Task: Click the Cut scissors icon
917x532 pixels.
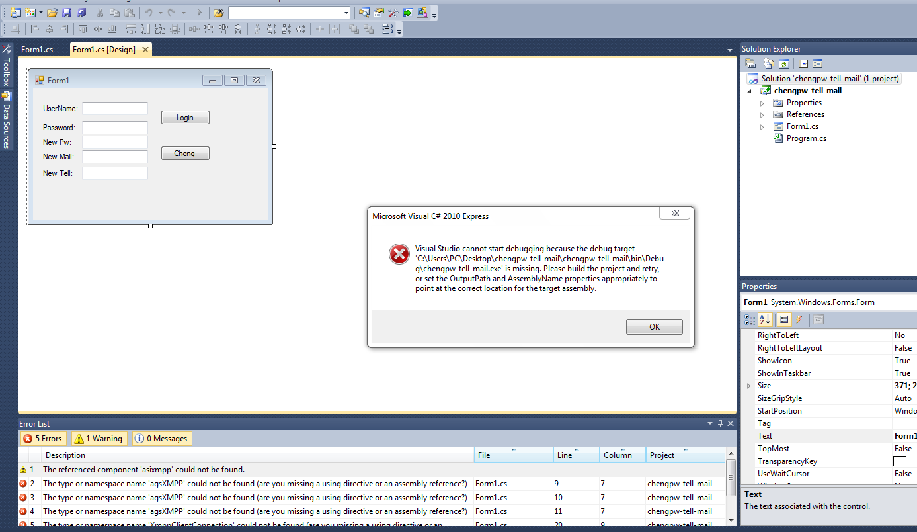Action: (x=100, y=13)
